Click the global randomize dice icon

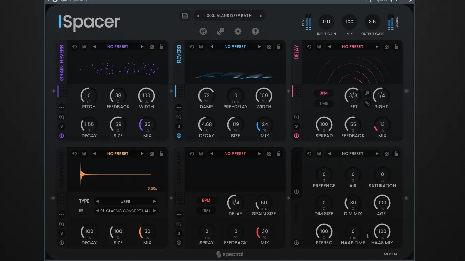(x=221, y=32)
